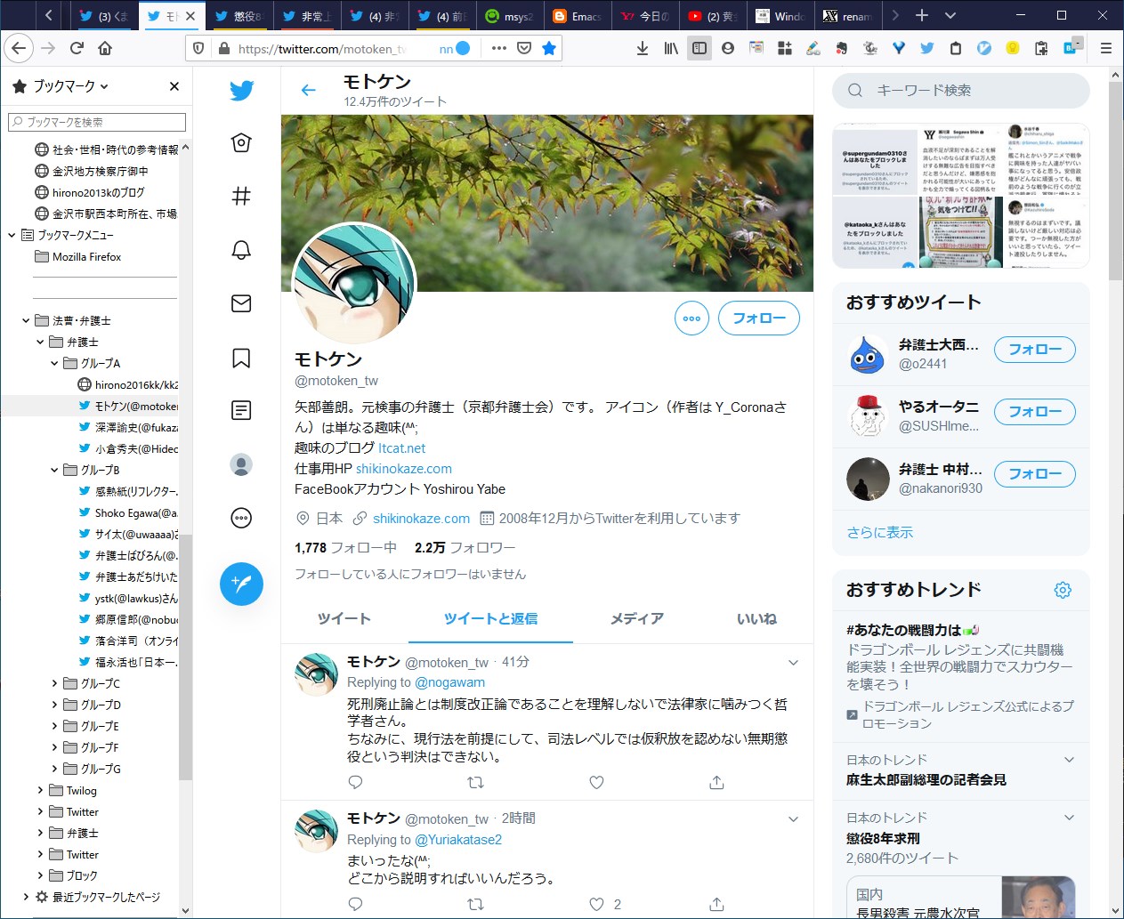1124x919 pixels.
Task: Collapse the 法曹・弁護士 folder
Action: (26, 320)
